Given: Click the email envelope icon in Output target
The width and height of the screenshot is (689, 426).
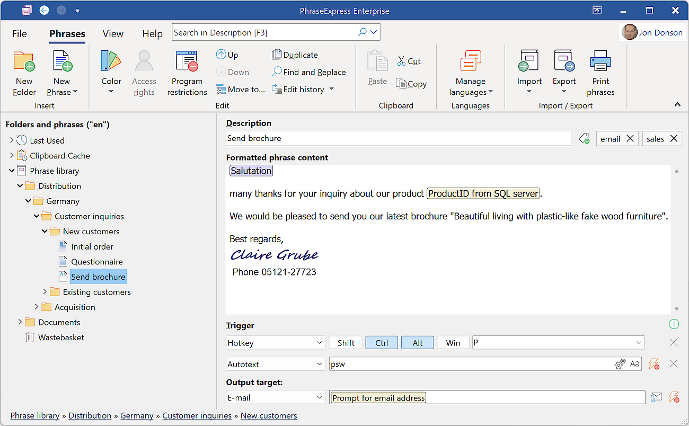Looking at the screenshot, I should coord(656,397).
